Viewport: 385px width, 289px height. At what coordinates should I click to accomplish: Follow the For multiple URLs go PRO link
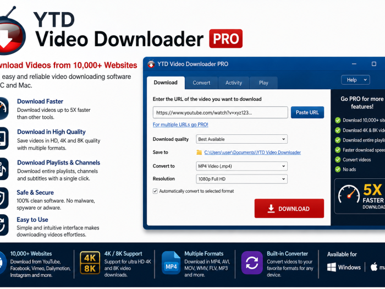(180, 124)
